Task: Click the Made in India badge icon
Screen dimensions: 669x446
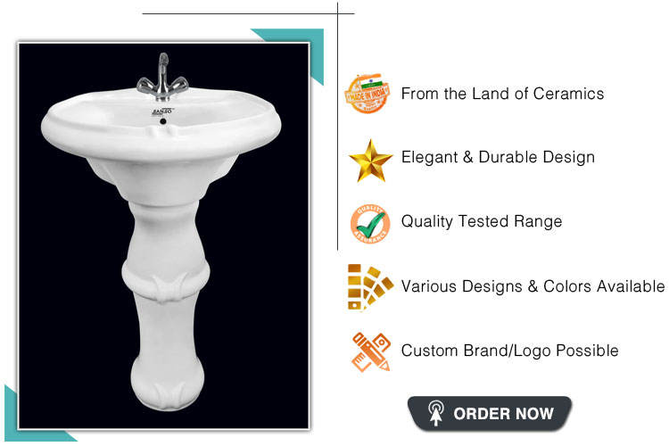Action: (x=368, y=94)
